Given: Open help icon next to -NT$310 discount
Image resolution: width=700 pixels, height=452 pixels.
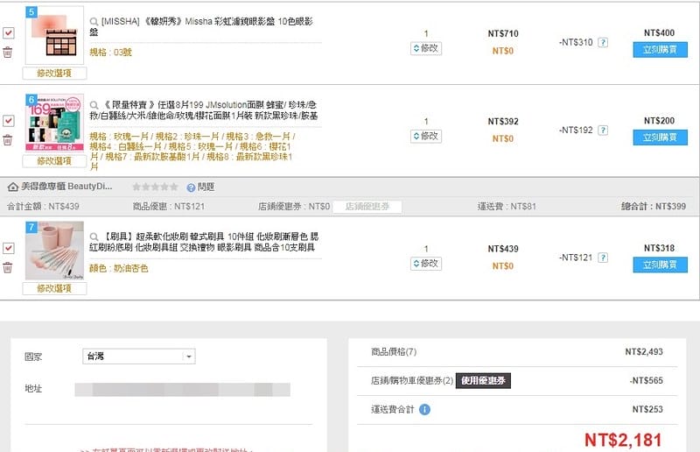Looking at the screenshot, I should tap(603, 42).
